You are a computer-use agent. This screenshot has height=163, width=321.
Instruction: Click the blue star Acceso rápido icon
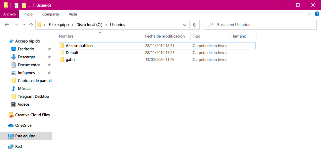pyautogui.click(x=11, y=41)
